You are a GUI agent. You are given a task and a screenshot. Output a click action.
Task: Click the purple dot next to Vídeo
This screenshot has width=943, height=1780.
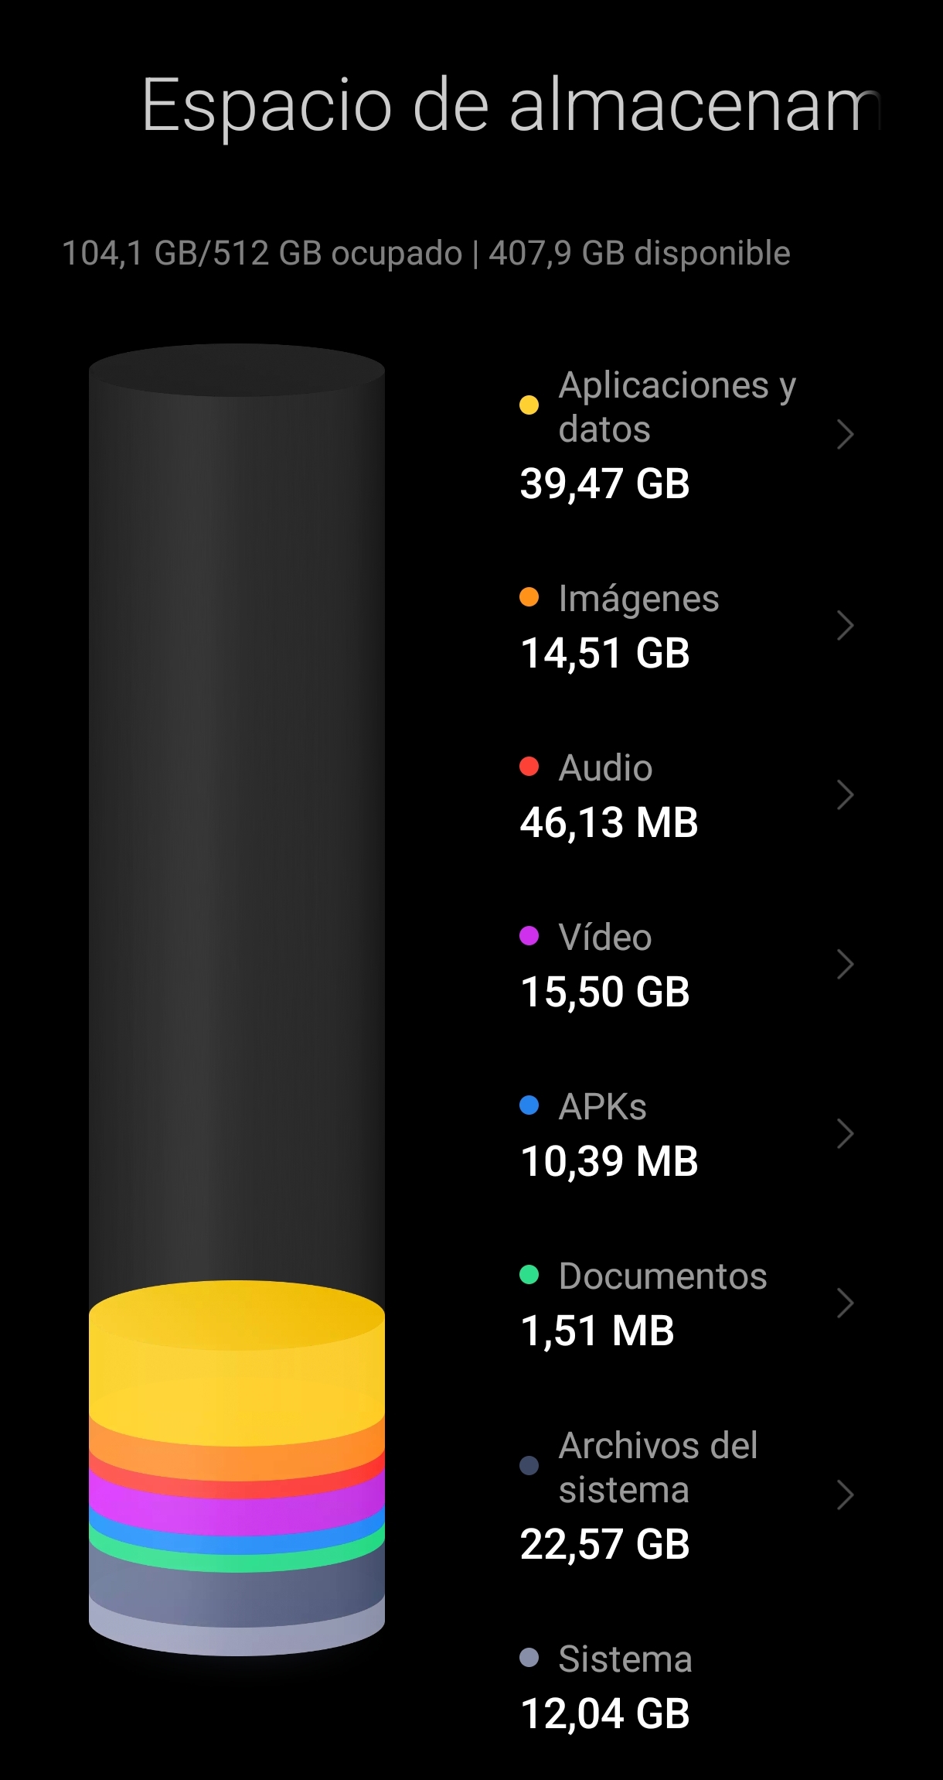point(529,936)
